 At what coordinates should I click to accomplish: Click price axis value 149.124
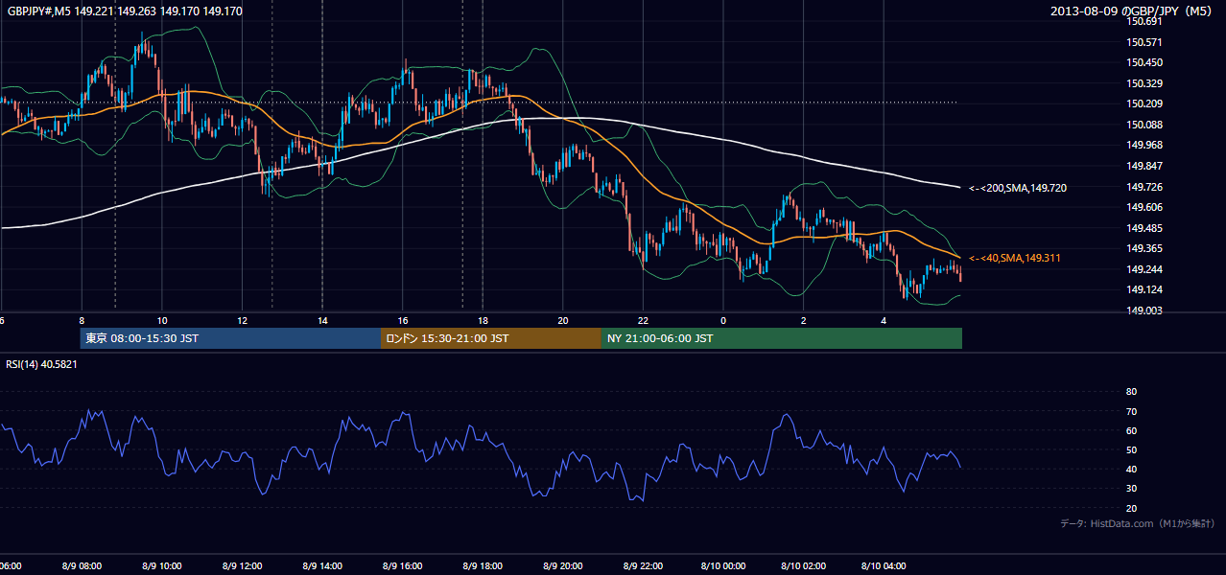point(1143,289)
